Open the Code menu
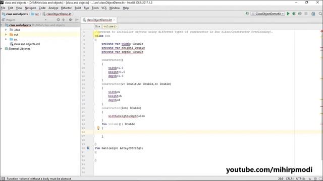Image resolution: width=323 pixels, height=181 pixels. 42,8
